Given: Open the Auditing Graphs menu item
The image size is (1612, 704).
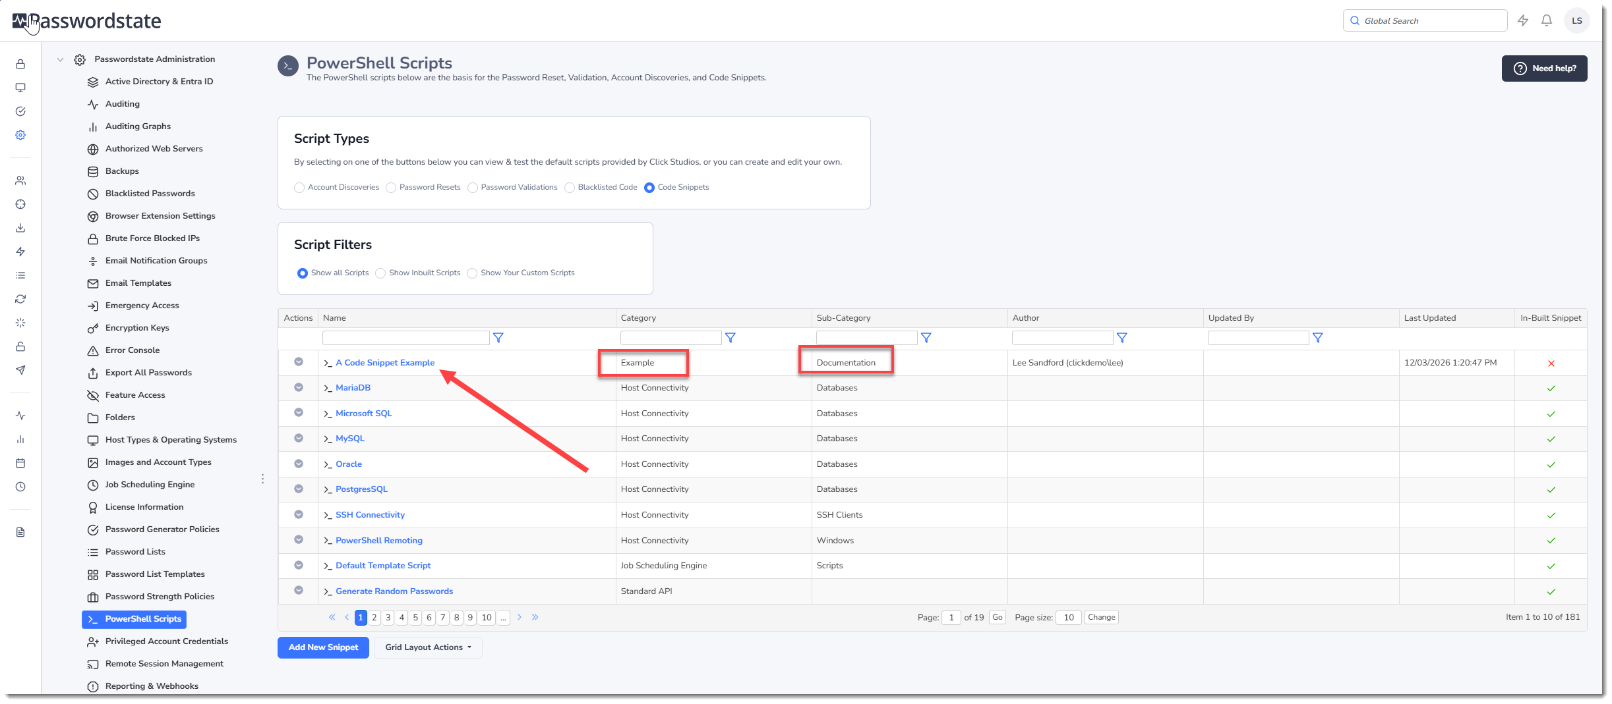Looking at the screenshot, I should click(x=138, y=126).
